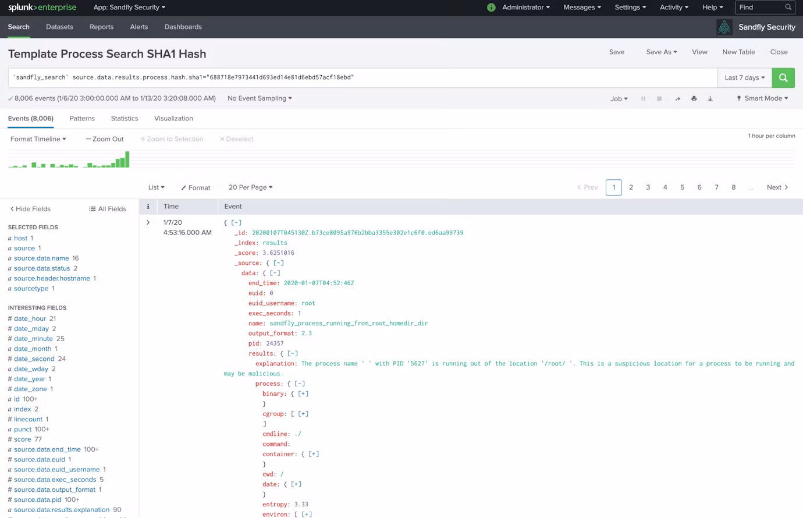Open the No Event Sampling dropdown
803x518 pixels.
click(260, 98)
